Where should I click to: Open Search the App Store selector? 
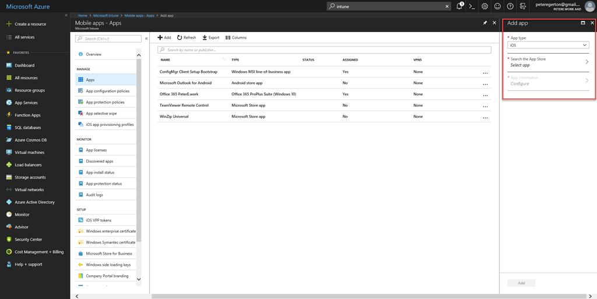point(548,62)
